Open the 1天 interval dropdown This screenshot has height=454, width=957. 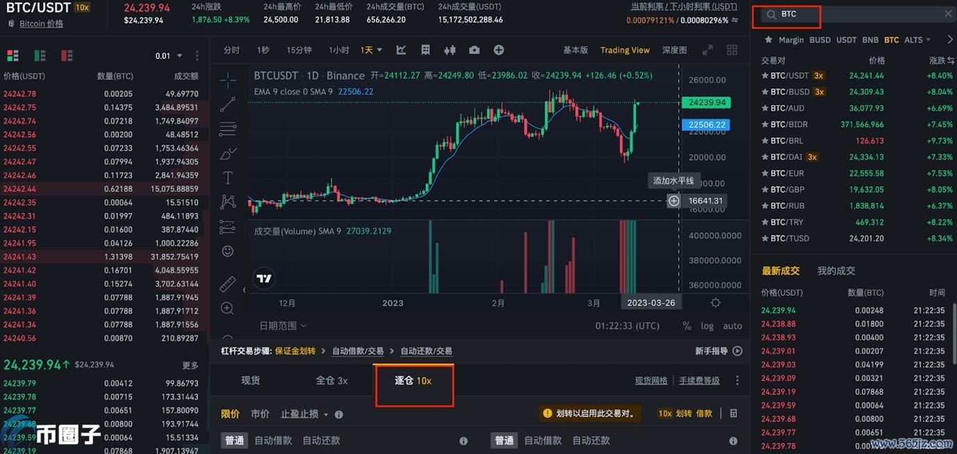[371, 50]
